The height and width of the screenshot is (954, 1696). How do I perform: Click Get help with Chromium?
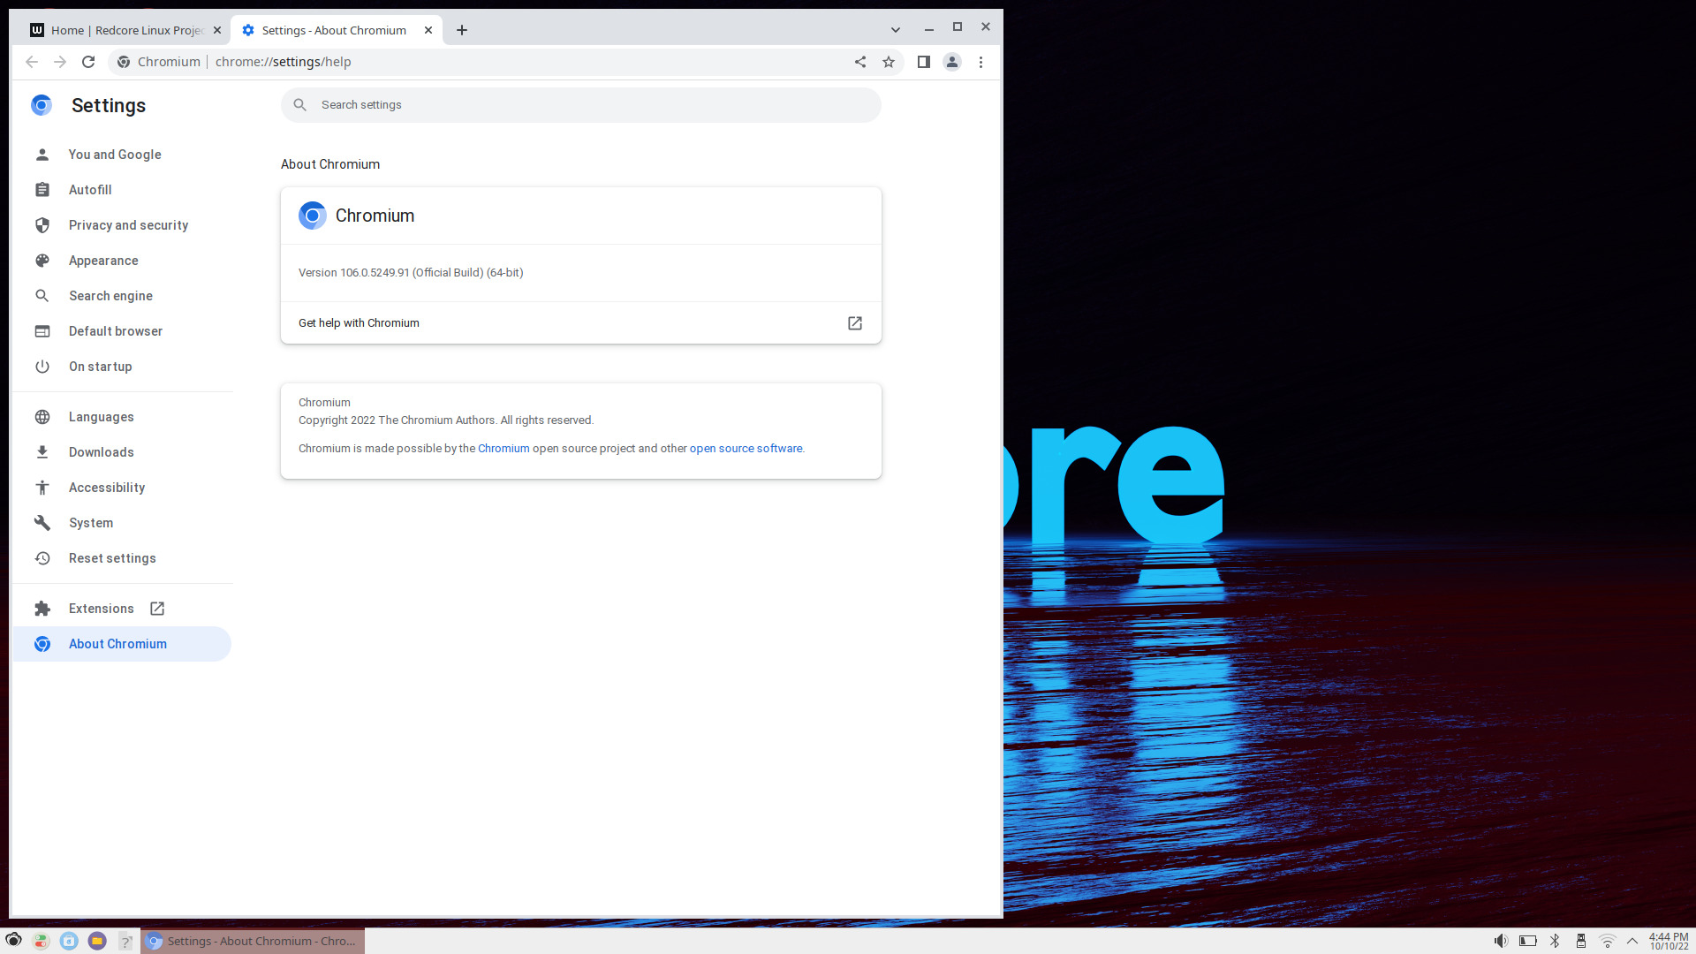[x=359, y=323]
